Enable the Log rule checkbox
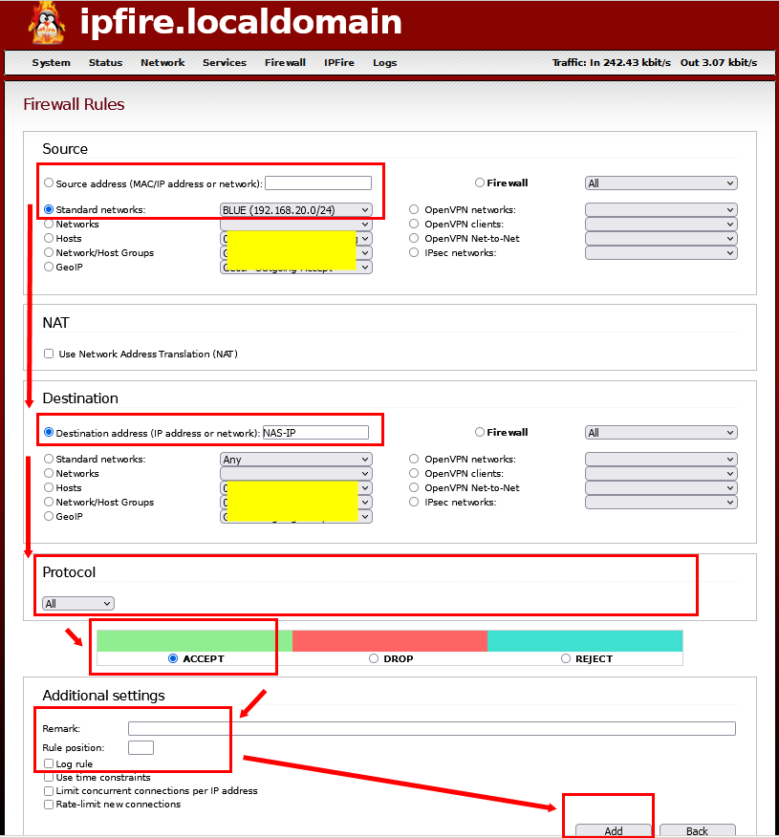Image resolution: width=779 pixels, height=838 pixels. pos(49,763)
